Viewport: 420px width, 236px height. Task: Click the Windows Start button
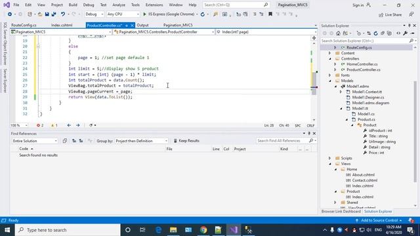[7, 230]
